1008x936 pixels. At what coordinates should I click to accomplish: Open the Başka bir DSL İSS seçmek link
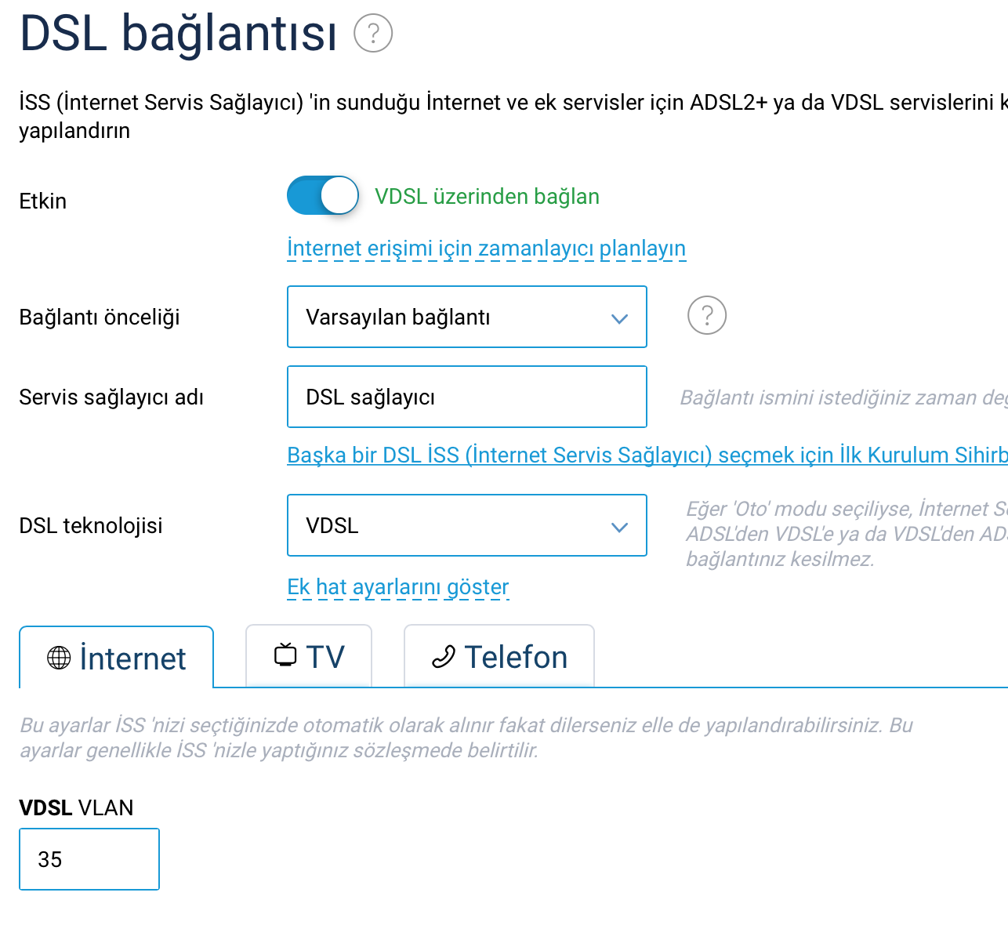coord(647,455)
